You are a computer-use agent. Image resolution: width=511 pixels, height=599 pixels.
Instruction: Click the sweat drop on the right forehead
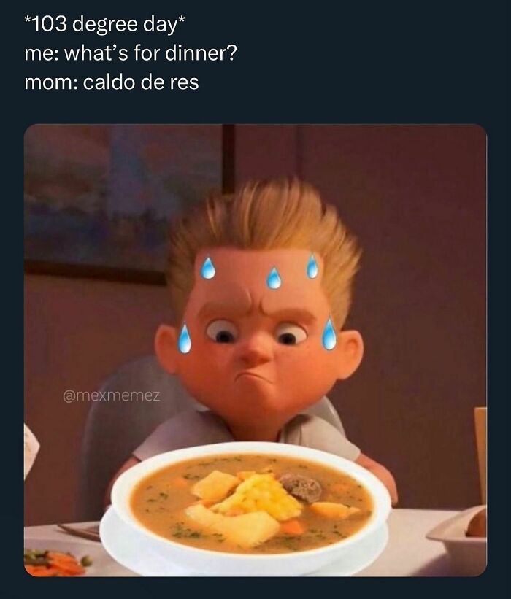tap(312, 266)
